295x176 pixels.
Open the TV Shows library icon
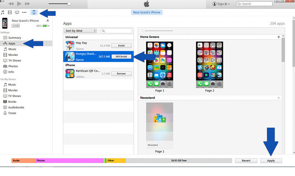click(17, 13)
